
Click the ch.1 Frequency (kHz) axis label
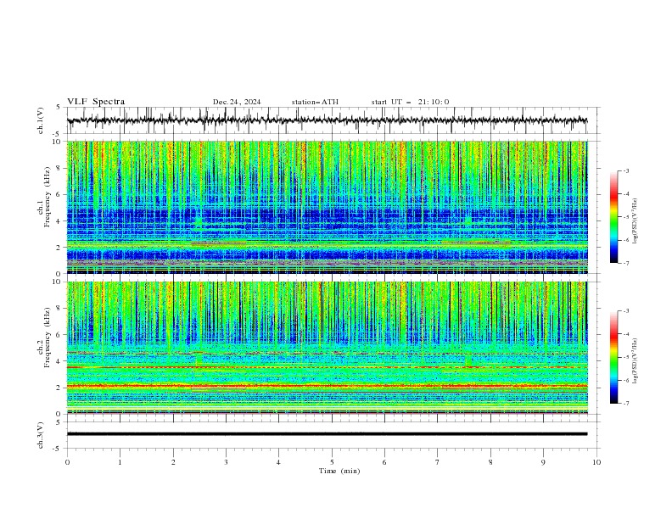44,196
